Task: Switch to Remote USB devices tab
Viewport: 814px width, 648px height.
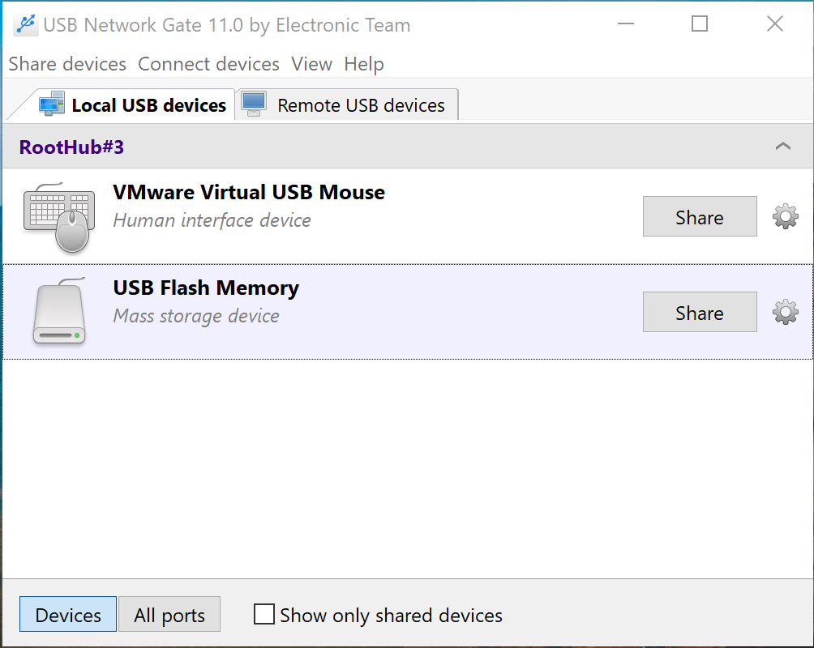Action: tap(360, 105)
